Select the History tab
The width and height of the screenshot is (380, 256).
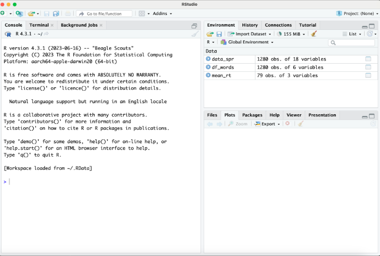[x=250, y=25]
